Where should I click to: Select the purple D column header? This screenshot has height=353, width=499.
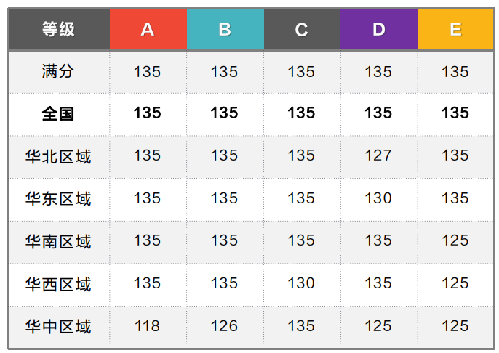point(378,29)
